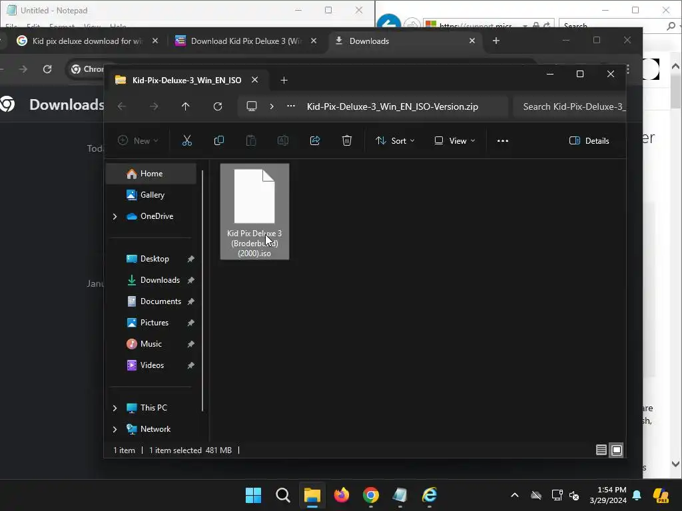This screenshot has height=511, width=682.
Task: Click the notification bell in system tray
Action: click(637, 495)
